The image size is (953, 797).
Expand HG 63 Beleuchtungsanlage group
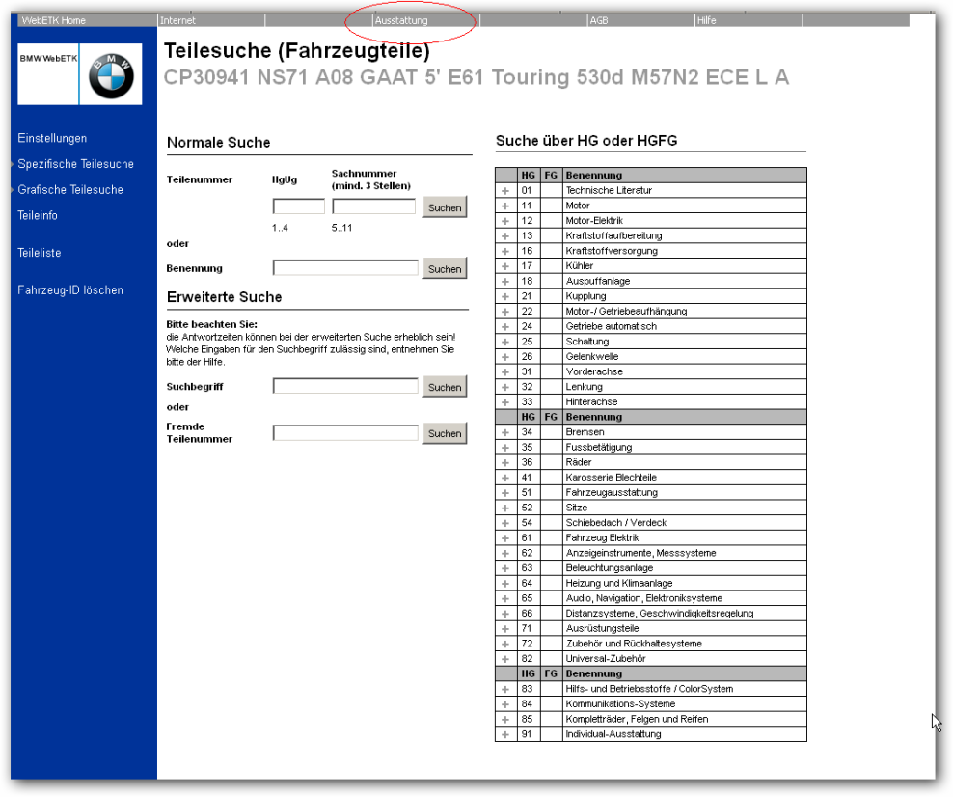pos(505,568)
